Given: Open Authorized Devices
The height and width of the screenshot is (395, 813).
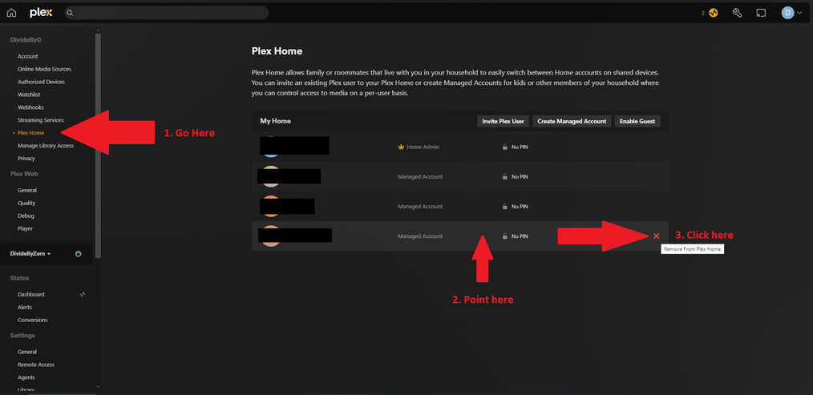Looking at the screenshot, I should pyautogui.click(x=42, y=82).
